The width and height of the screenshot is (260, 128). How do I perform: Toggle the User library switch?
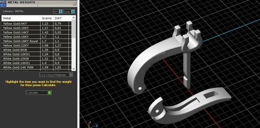click(x=69, y=12)
